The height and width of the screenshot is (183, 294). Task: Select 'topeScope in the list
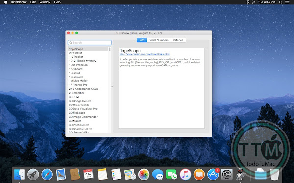coord(88,49)
